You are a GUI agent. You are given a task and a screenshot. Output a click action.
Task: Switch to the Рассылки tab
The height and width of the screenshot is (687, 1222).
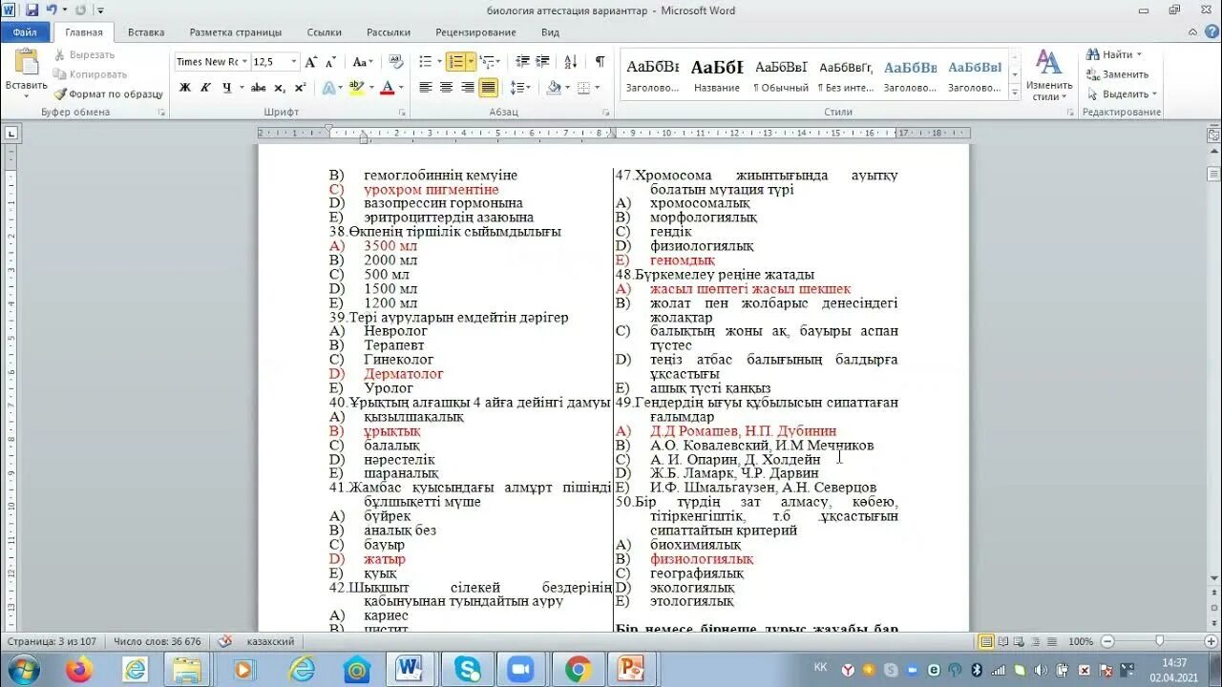click(x=389, y=32)
